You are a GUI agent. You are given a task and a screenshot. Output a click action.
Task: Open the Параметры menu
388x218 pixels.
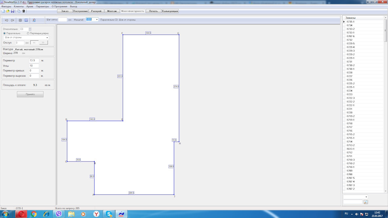(x=42, y=6)
